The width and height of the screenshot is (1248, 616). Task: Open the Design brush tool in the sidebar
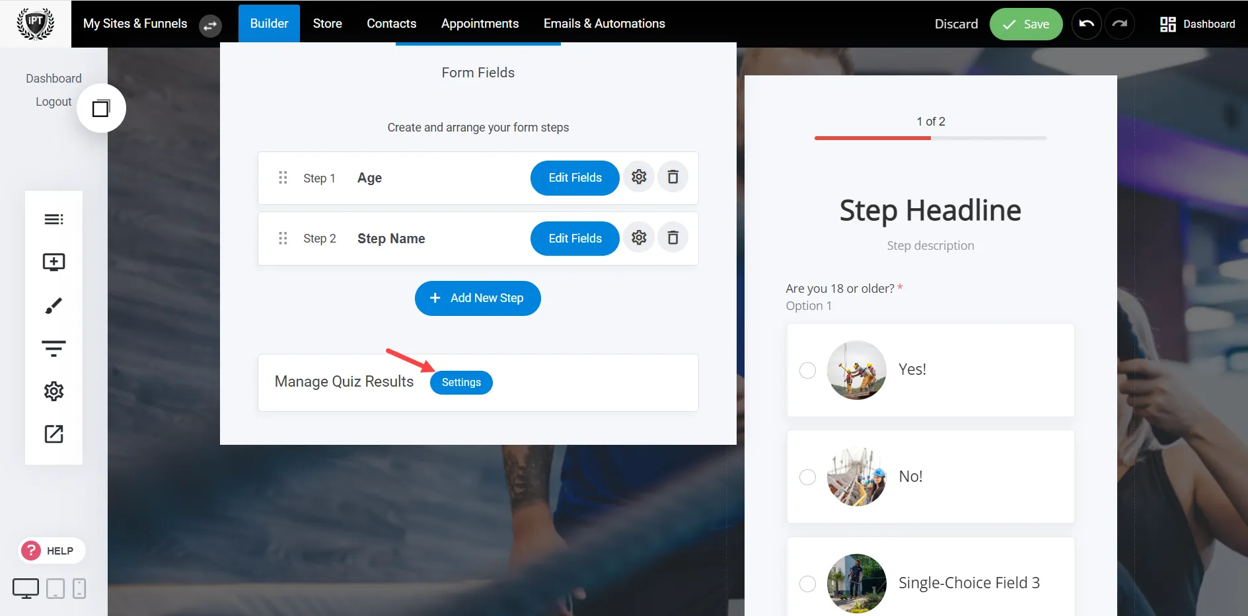pos(54,305)
